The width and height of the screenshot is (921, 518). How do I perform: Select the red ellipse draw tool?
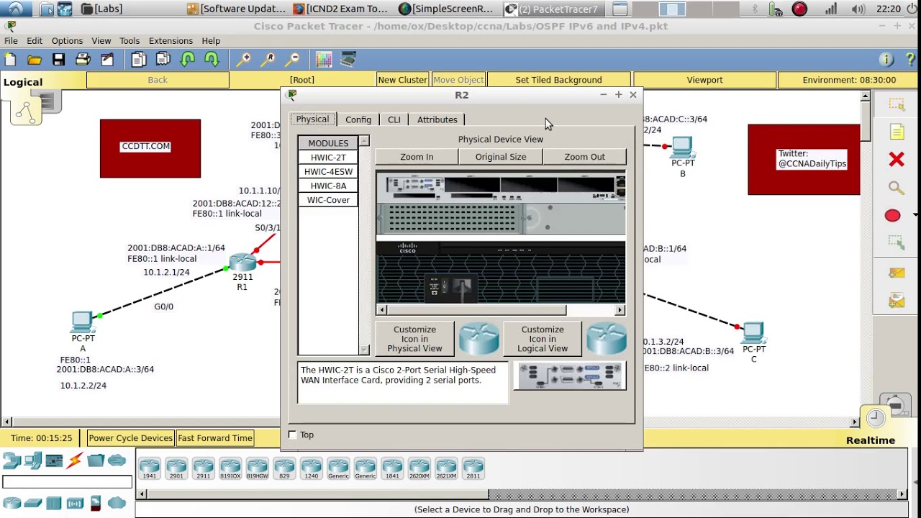coord(892,216)
